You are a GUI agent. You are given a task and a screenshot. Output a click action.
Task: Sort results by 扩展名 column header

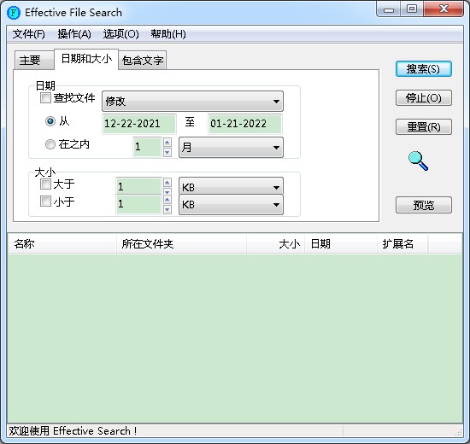click(402, 244)
